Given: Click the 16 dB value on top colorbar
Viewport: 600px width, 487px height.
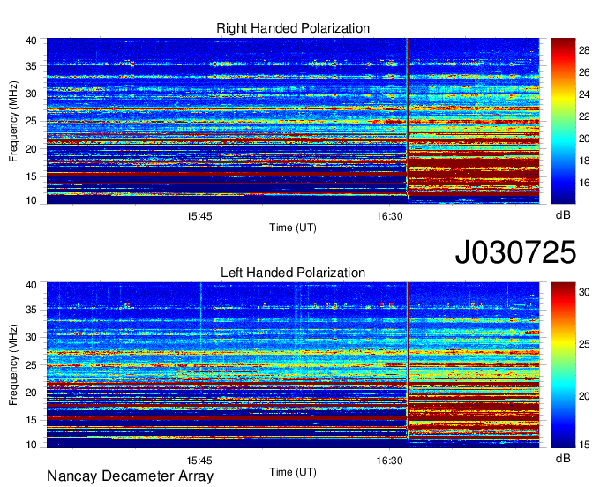Looking at the screenshot, I should pyautogui.click(x=584, y=183).
